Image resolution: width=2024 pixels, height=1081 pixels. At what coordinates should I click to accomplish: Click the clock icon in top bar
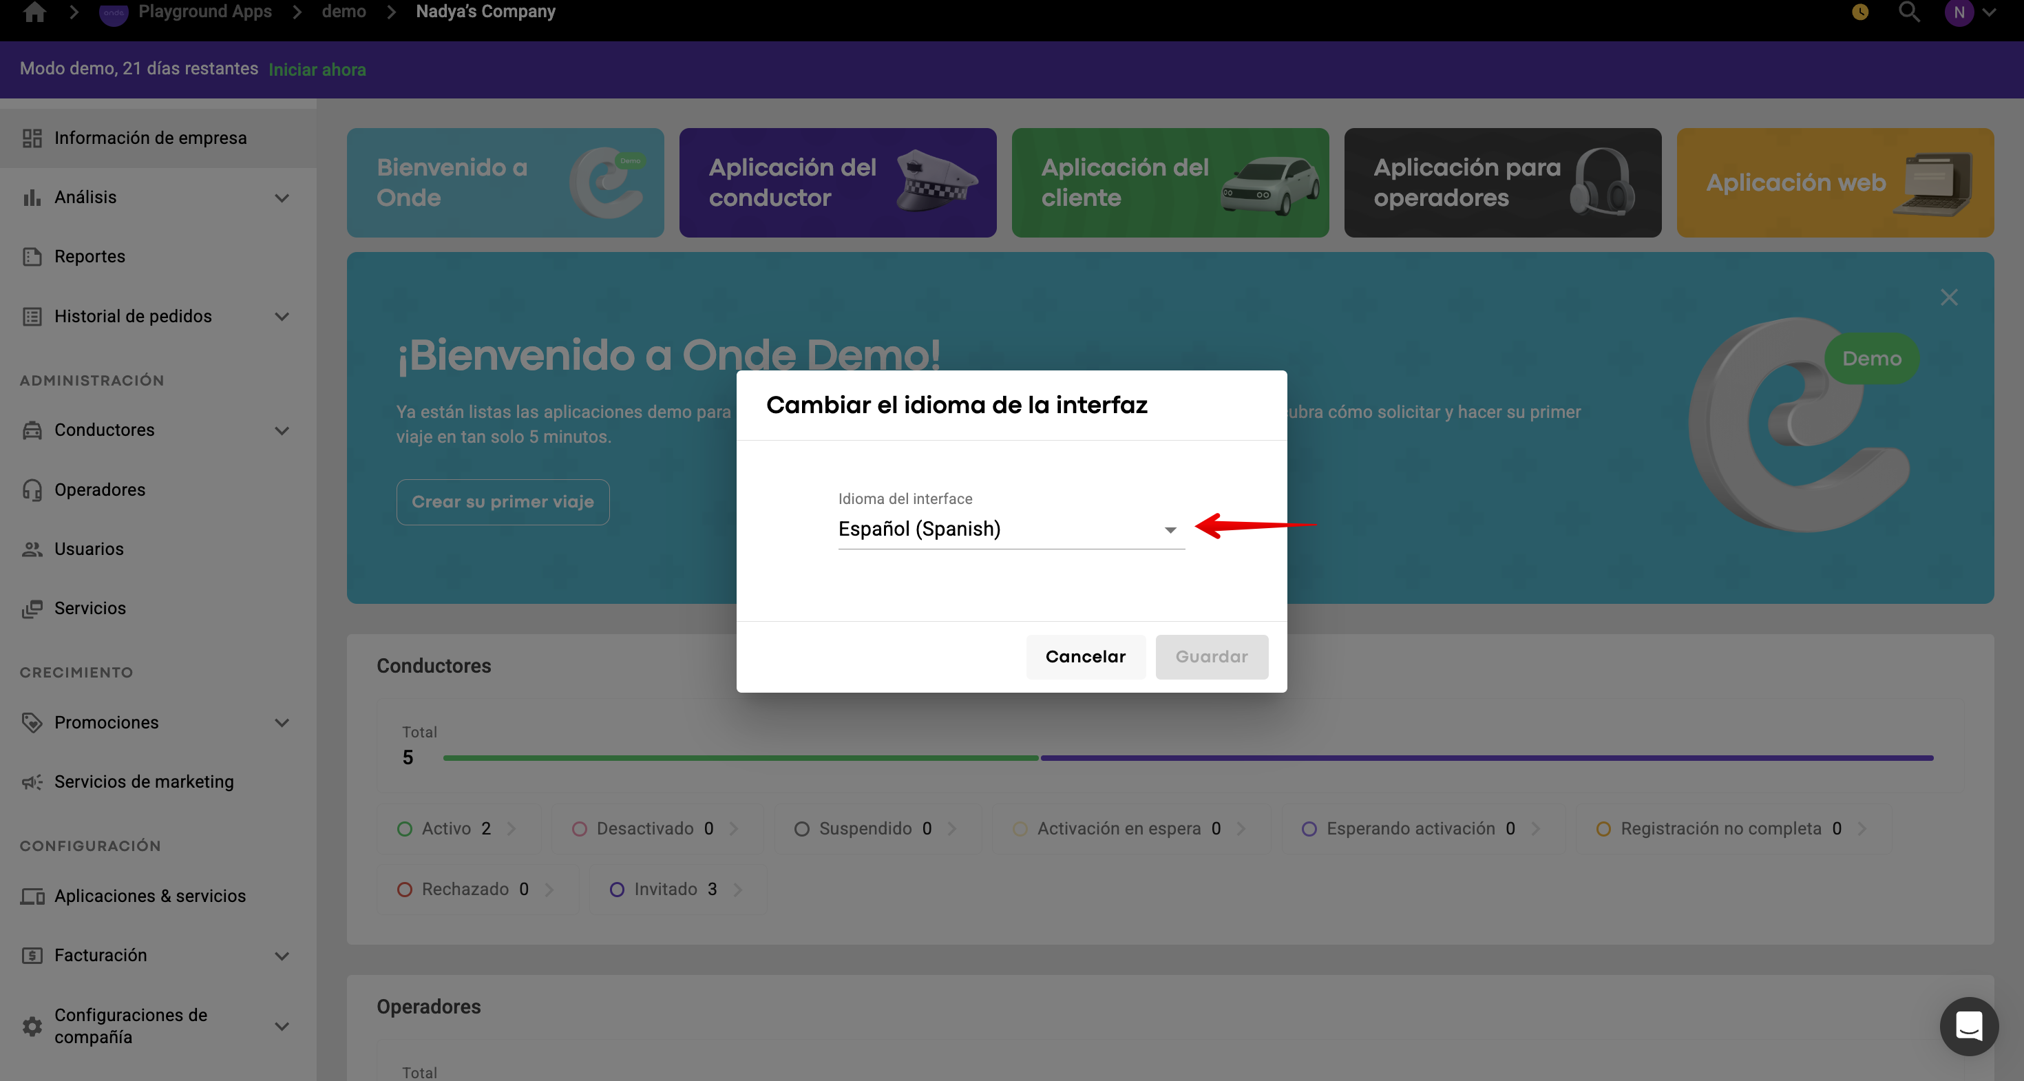pyautogui.click(x=1859, y=12)
